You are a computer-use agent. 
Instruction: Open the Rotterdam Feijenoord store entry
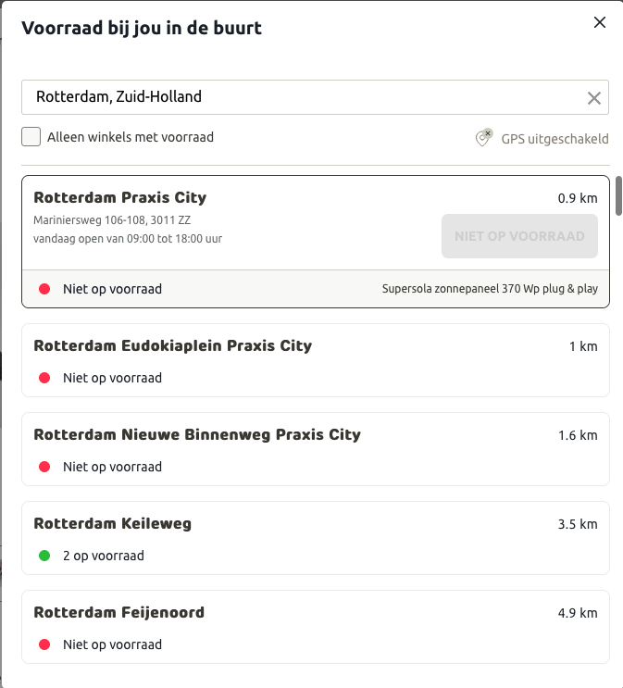coord(119,612)
